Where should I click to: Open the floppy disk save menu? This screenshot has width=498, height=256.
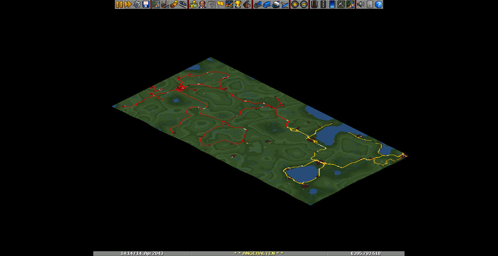point(146,4)
